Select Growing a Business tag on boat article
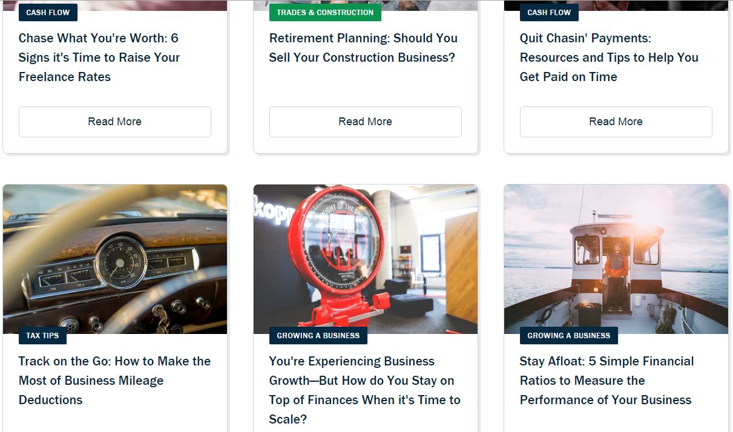733x432 pixels. [569, 335]
